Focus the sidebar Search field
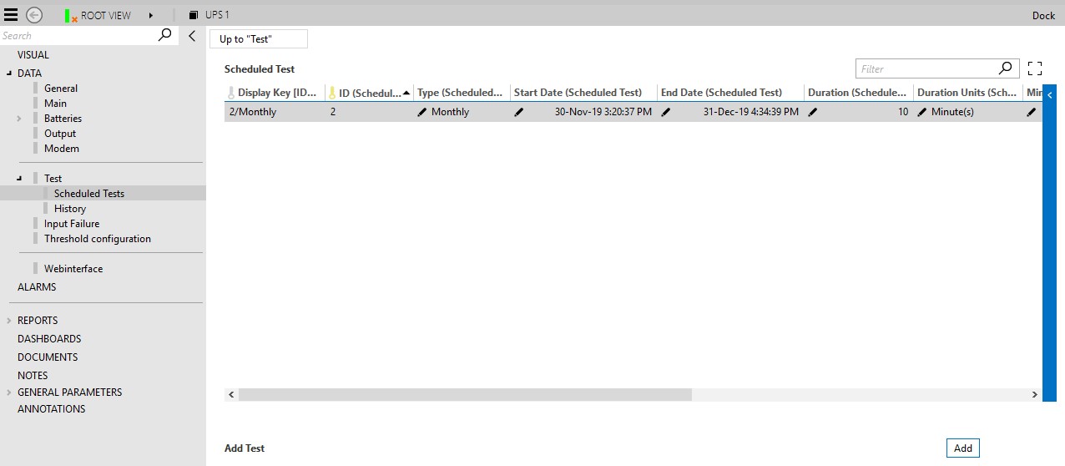The image size is (1065, 466). tap(78, 35)
